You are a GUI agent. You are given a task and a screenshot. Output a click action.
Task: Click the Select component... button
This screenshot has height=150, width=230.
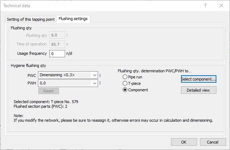click(199, 79)
